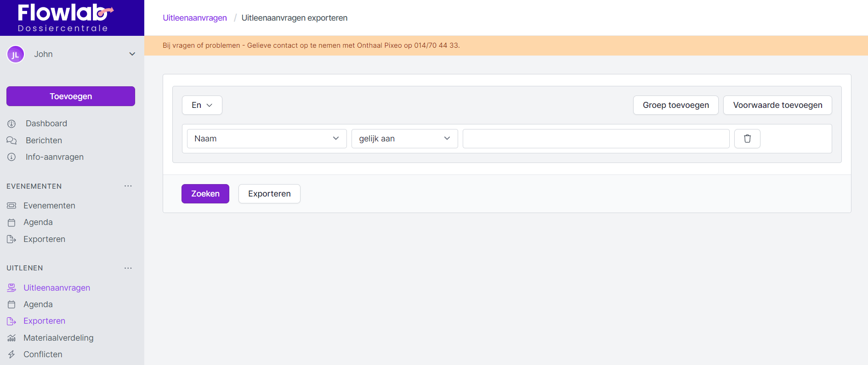Open the Uitlenen section three-dots menu
868x365 pixels.
coord(128,268)
